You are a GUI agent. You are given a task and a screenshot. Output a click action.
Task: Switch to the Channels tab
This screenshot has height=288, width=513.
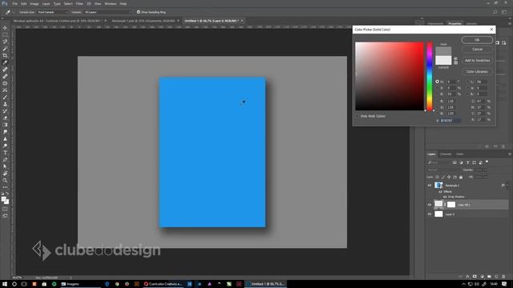point(446,154)
